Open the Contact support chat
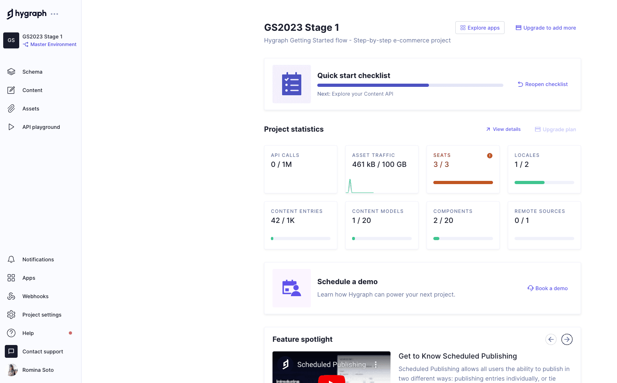This screenshot has height=383, width=617. tap(42, 351)
